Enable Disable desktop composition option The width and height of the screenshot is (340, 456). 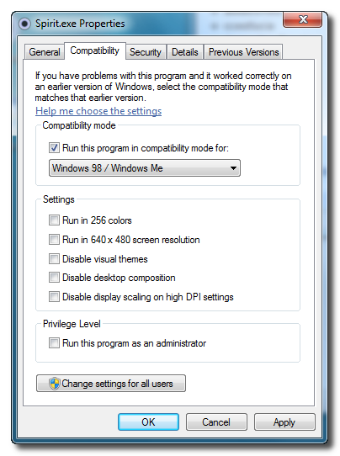54,278
